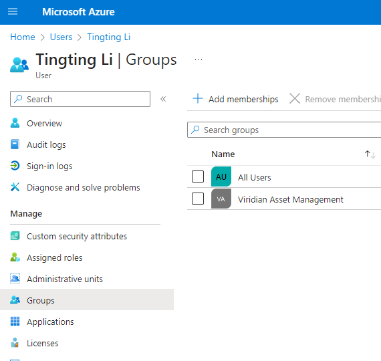Image resolution: width=381 pixels, height=361 pixels.
Task: Click the Assigned roles icon
Action: point(15,257)
